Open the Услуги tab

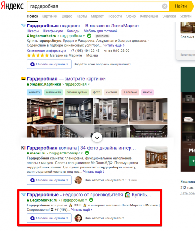(185, 16)
